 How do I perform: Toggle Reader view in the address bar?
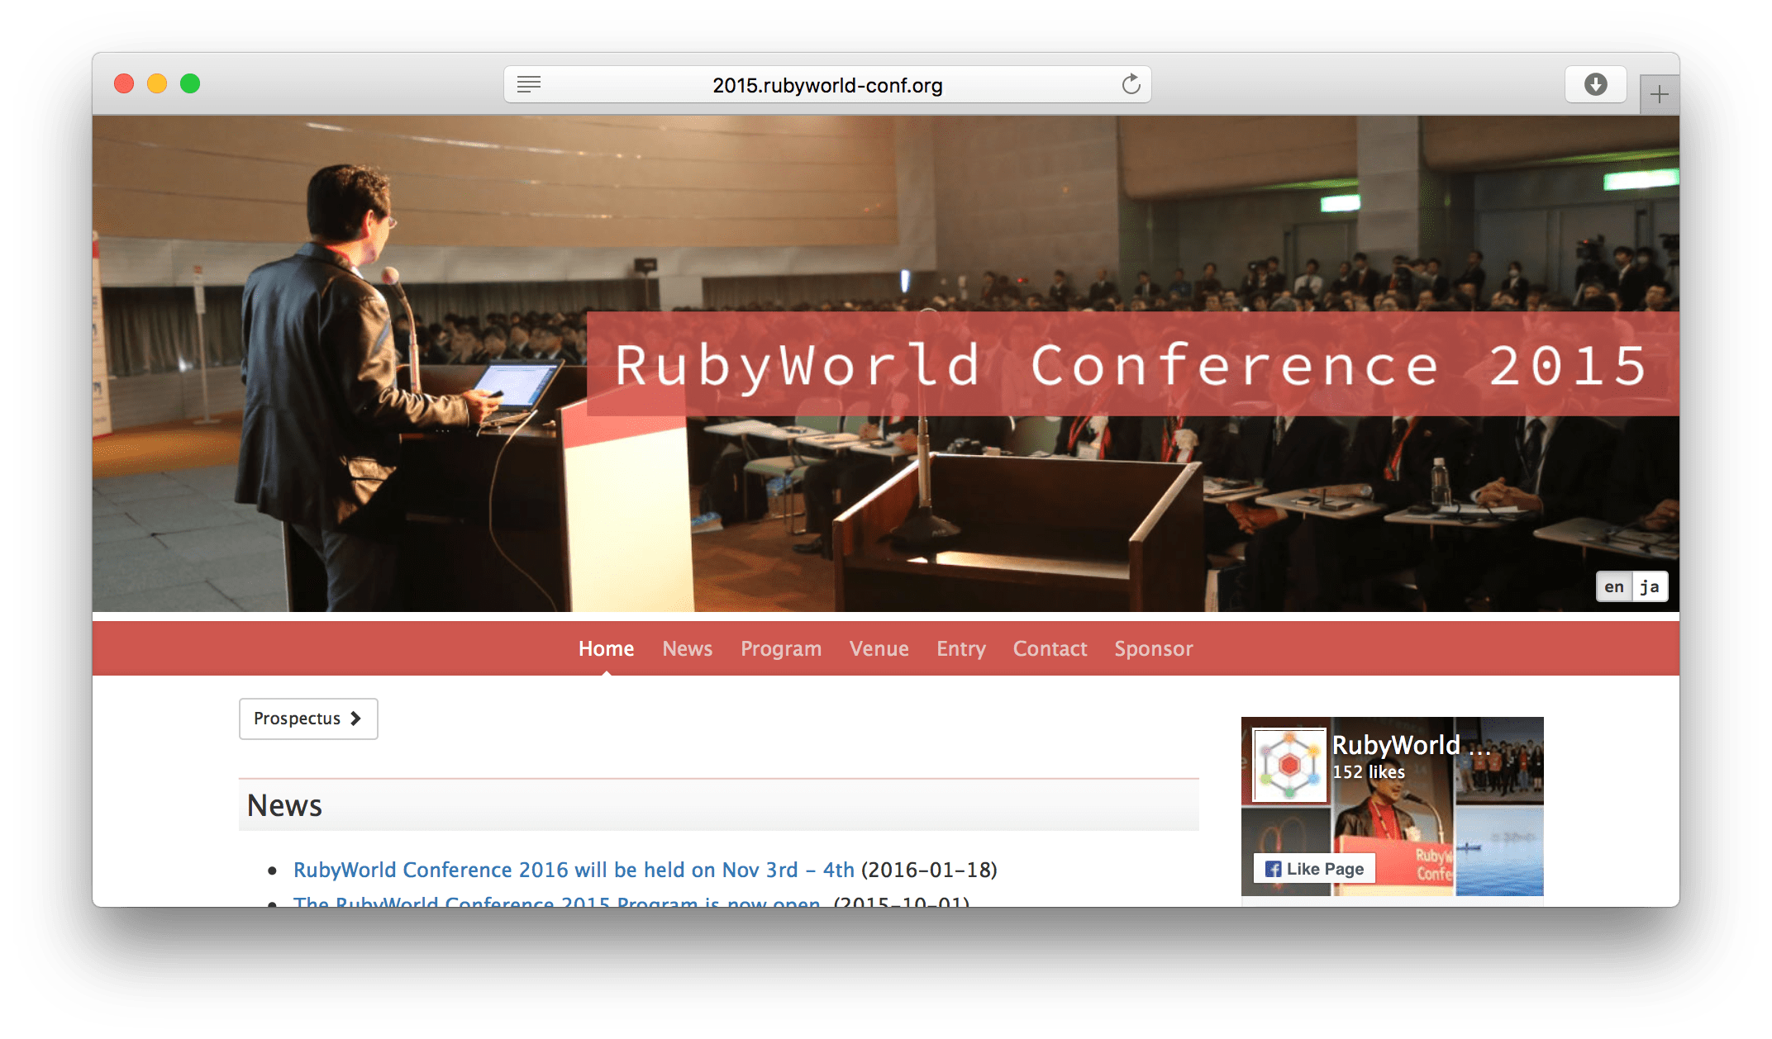(x=528, y=83)
